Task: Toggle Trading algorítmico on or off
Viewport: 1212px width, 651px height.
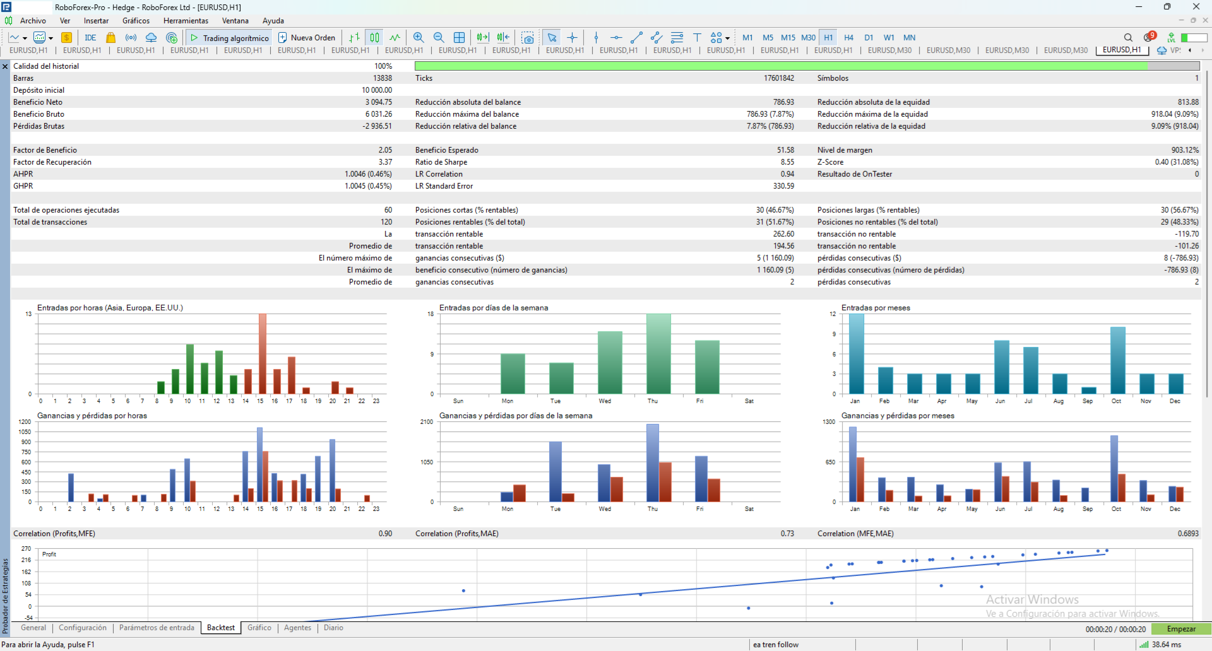Action: [x=229, y=38]
